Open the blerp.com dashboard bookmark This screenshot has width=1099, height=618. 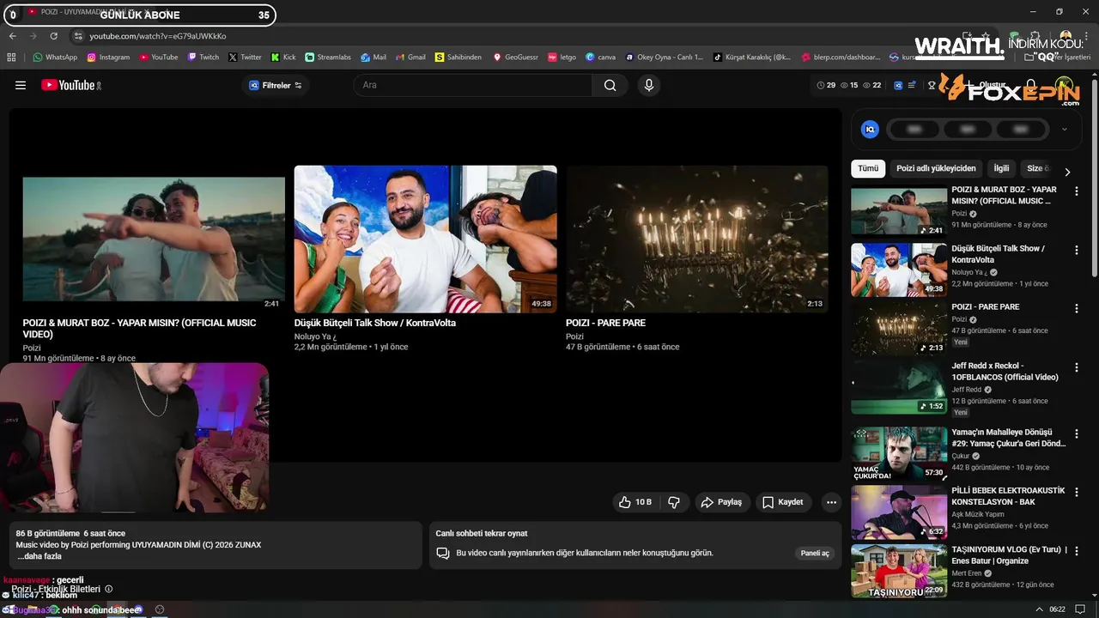pos(841,58)
